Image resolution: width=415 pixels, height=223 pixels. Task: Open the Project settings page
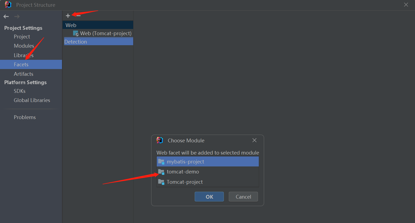point(22,37)
